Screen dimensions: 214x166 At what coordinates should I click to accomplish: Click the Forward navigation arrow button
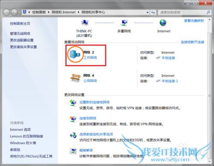coord(14,12)
